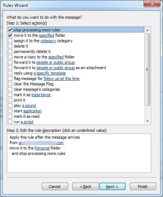Viewport: 163px width, 197px height.
Task: Click the 'importance' underlined value
Action: 41,95
